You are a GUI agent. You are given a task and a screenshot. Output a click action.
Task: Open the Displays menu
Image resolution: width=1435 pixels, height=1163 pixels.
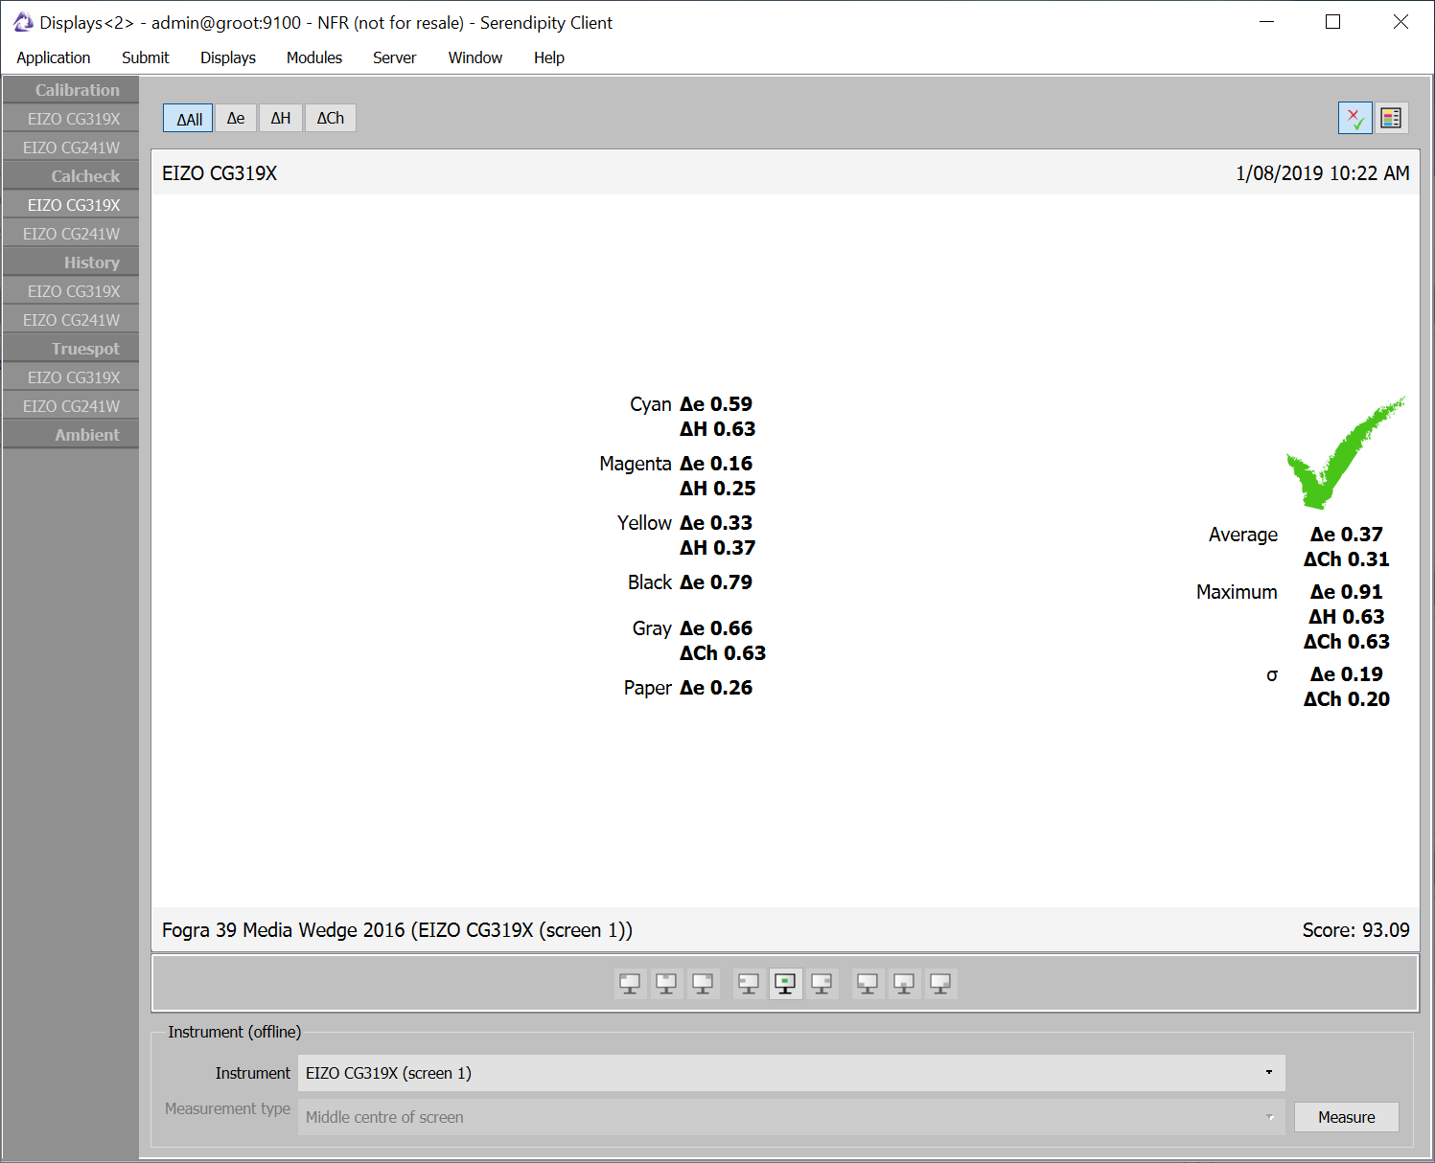[x=228, y=57]
